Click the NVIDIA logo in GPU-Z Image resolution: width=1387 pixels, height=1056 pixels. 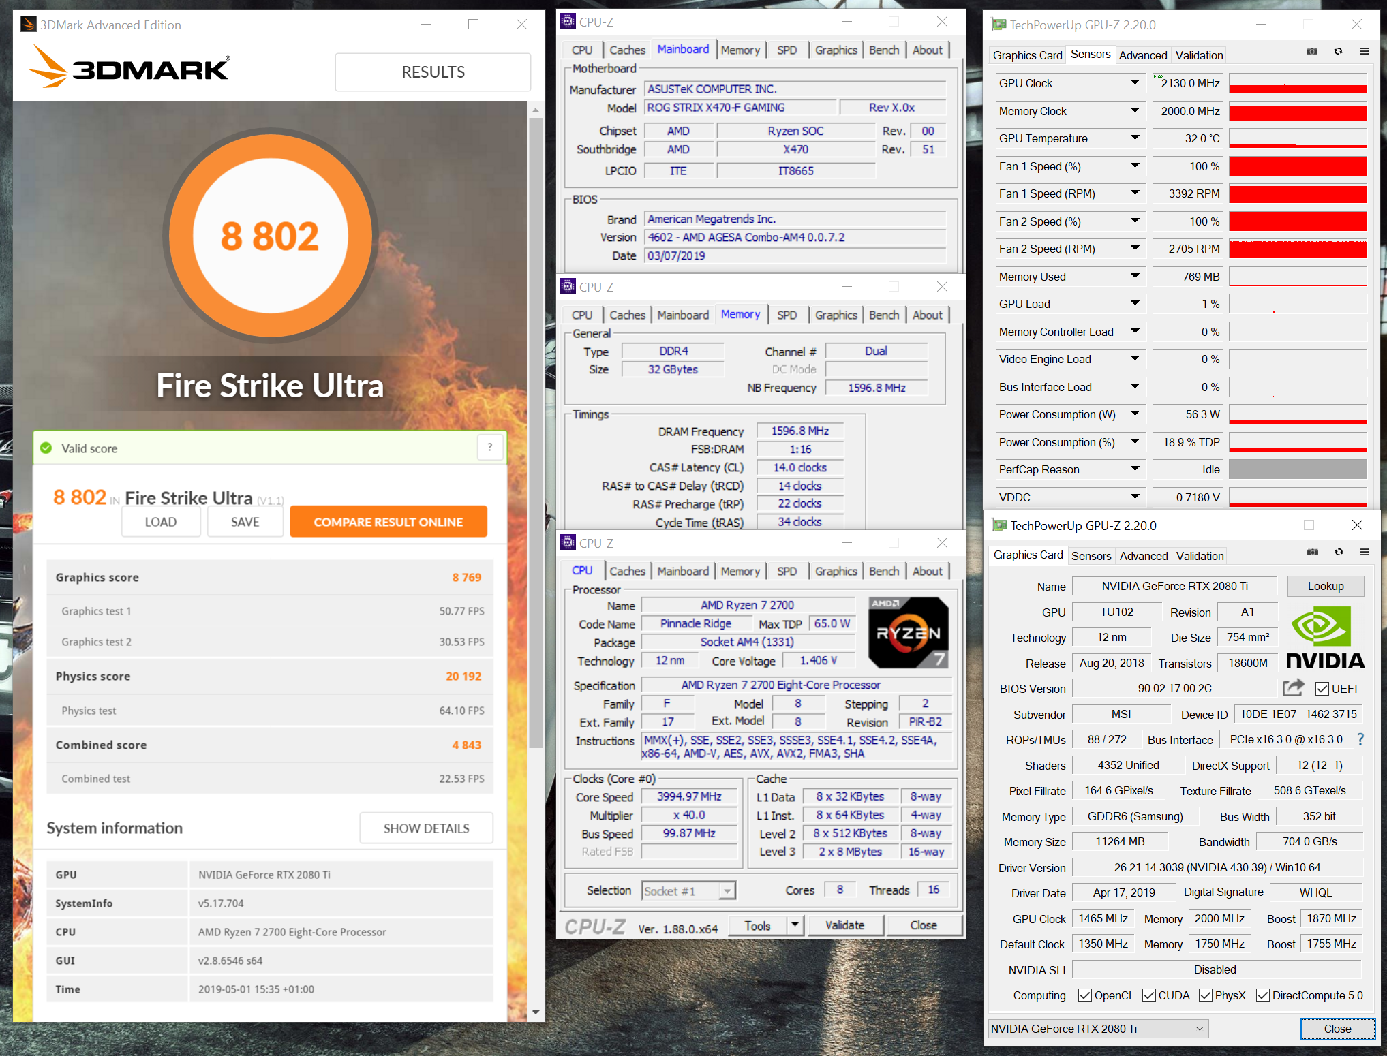(1324, 637)
